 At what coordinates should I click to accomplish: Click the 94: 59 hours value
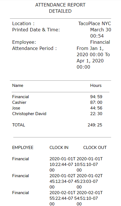[x=96, y=97]
